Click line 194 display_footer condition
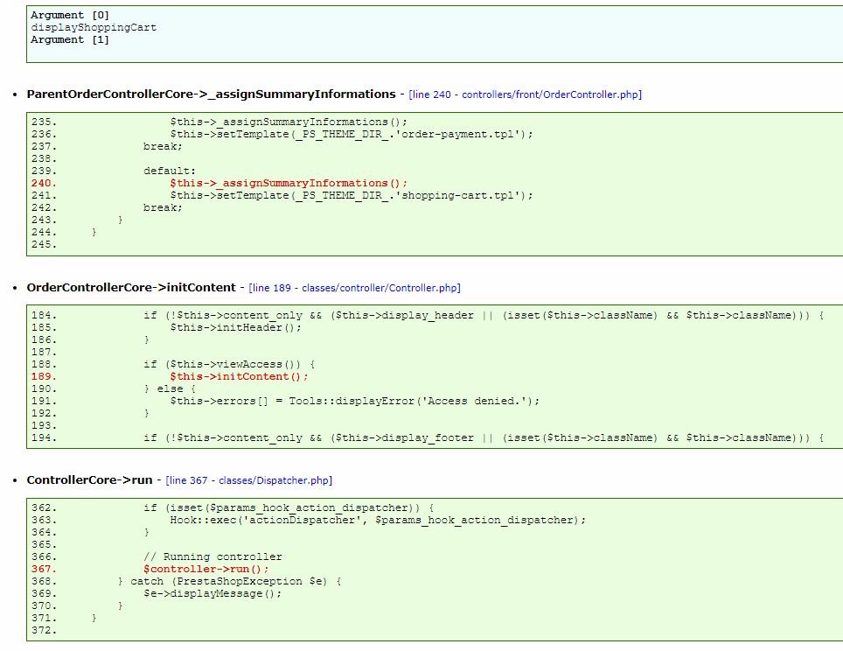Screen dimensions: 843x651 [x=484, y=438]
